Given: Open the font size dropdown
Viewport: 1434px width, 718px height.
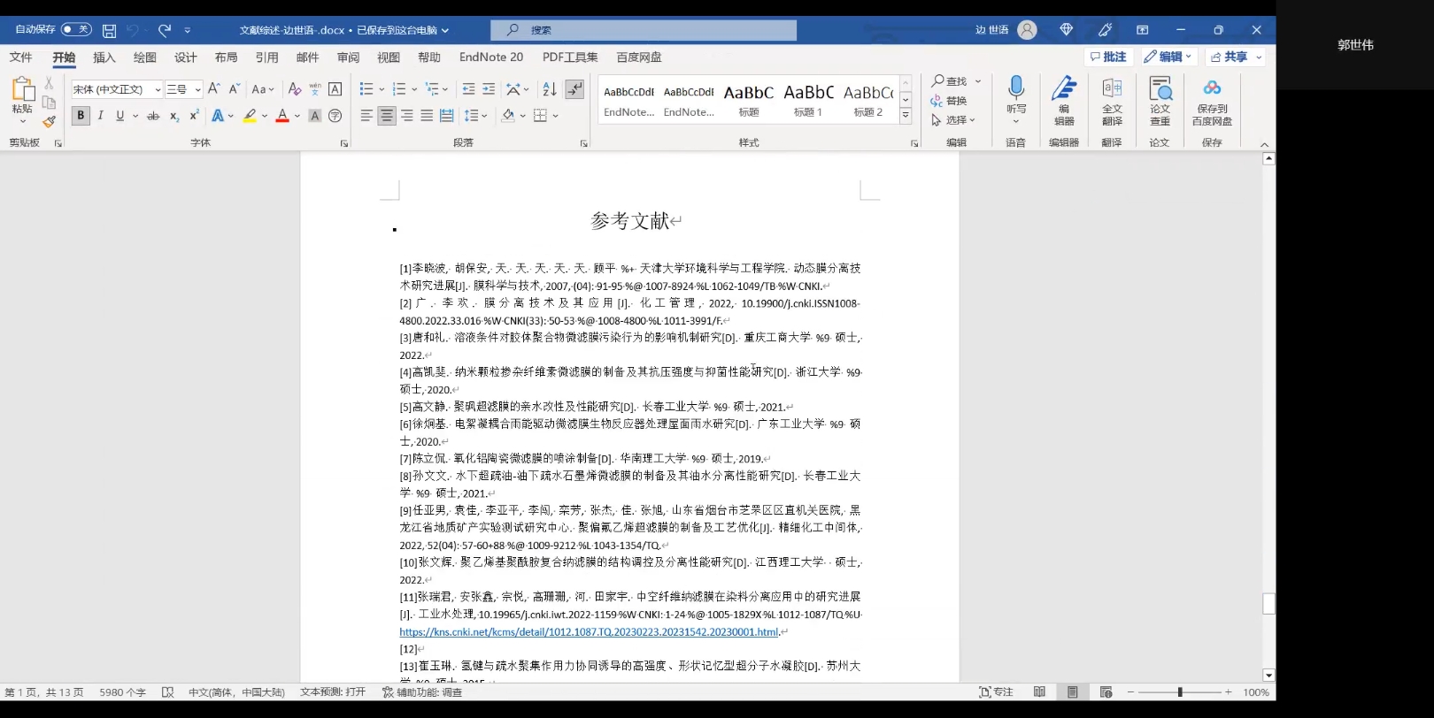Looking at the screenshot, I should [197, 89].
